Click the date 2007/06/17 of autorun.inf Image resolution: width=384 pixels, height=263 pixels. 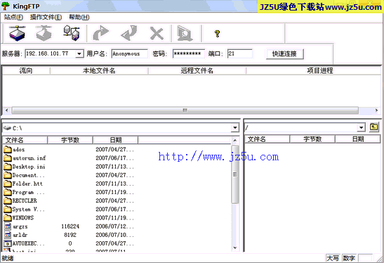pos(114,158)
